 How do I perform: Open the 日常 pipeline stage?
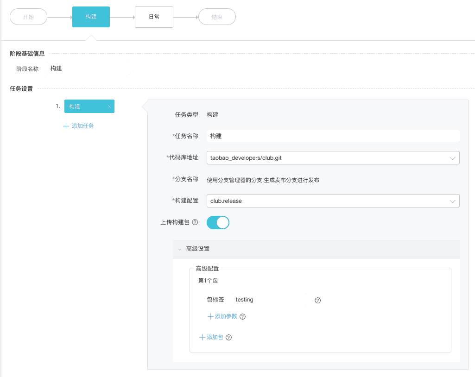154,17
